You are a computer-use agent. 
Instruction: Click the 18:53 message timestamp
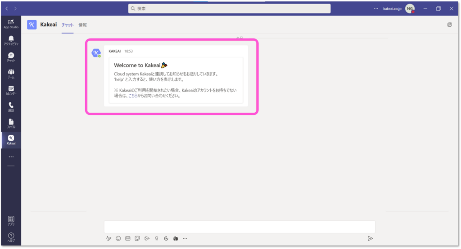128,51
